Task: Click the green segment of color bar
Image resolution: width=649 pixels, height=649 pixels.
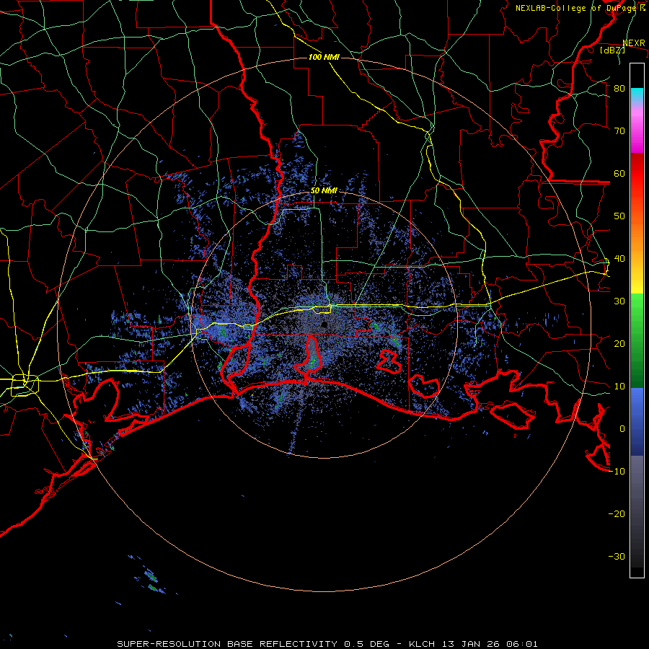Action: pos(637,340)
